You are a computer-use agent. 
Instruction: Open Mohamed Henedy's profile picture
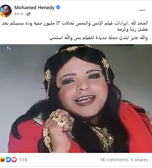tap(6, 11)
